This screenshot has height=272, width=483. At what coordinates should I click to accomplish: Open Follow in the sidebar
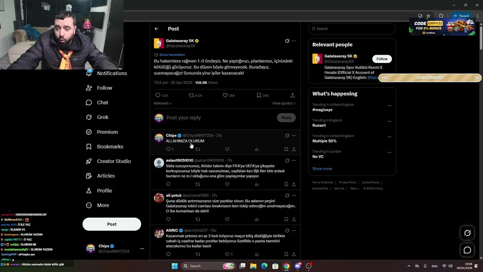[99, 88]
